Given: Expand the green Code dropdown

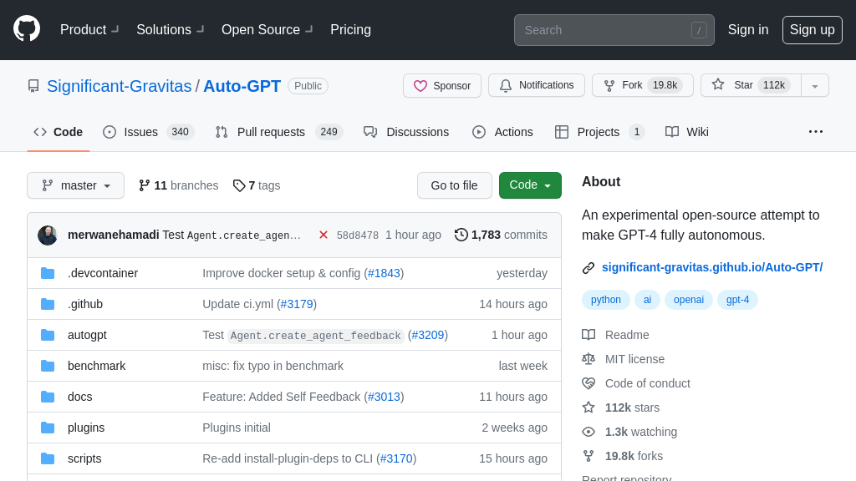Looking at the screenshot, I should coord(530,185).
